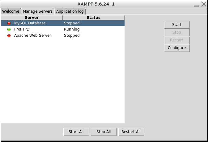Click the Status column header

coord(94,18)
